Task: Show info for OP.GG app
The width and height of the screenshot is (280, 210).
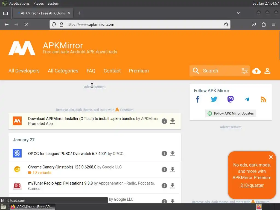Action: 164,153
